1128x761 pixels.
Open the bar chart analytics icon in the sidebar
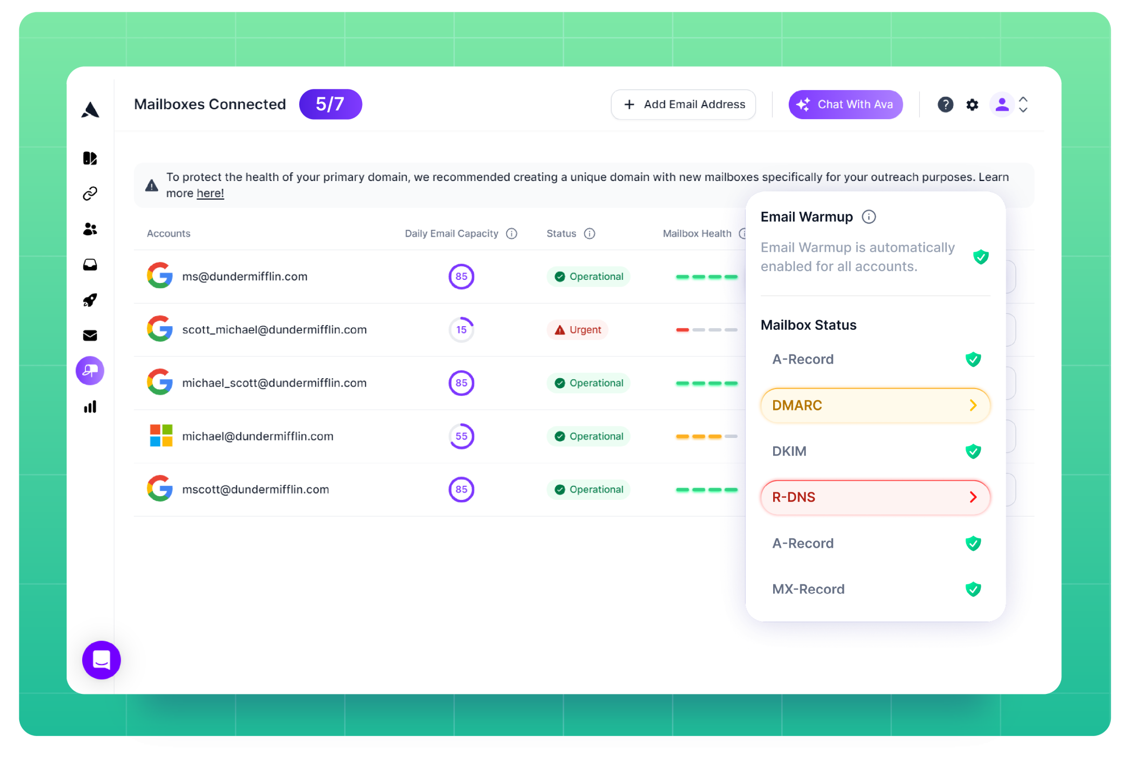[x=90, y=407]
